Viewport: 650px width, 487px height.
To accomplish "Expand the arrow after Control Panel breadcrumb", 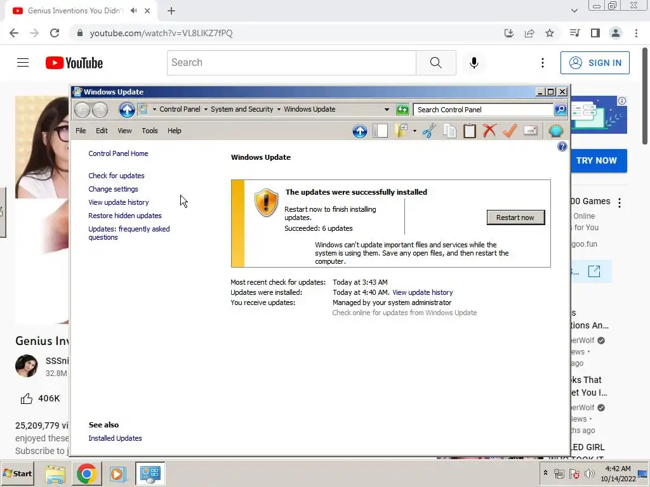I will pyautogui.click(x=206, y=110).
